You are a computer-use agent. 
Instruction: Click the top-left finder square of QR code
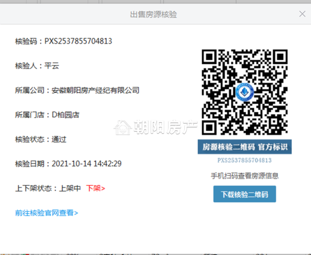coord(210,58)
